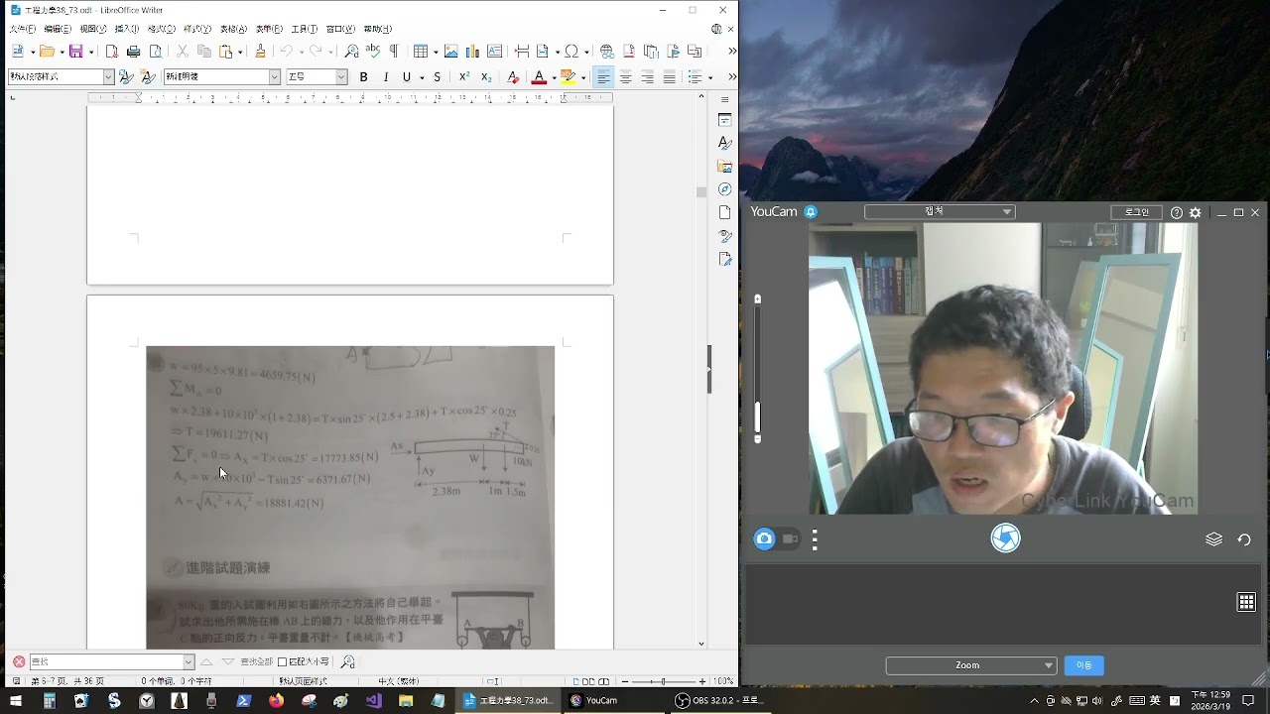
Task: Toggle Strikethrough formatting
Action: pos(437,77)
